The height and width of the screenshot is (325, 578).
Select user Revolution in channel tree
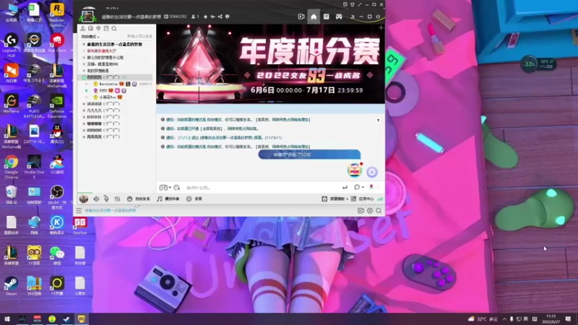[108, 84]
